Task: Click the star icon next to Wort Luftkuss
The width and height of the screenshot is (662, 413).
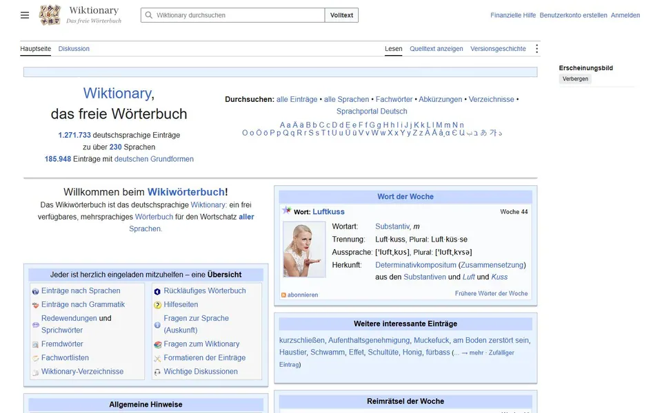Action: (x=287, y=210)
